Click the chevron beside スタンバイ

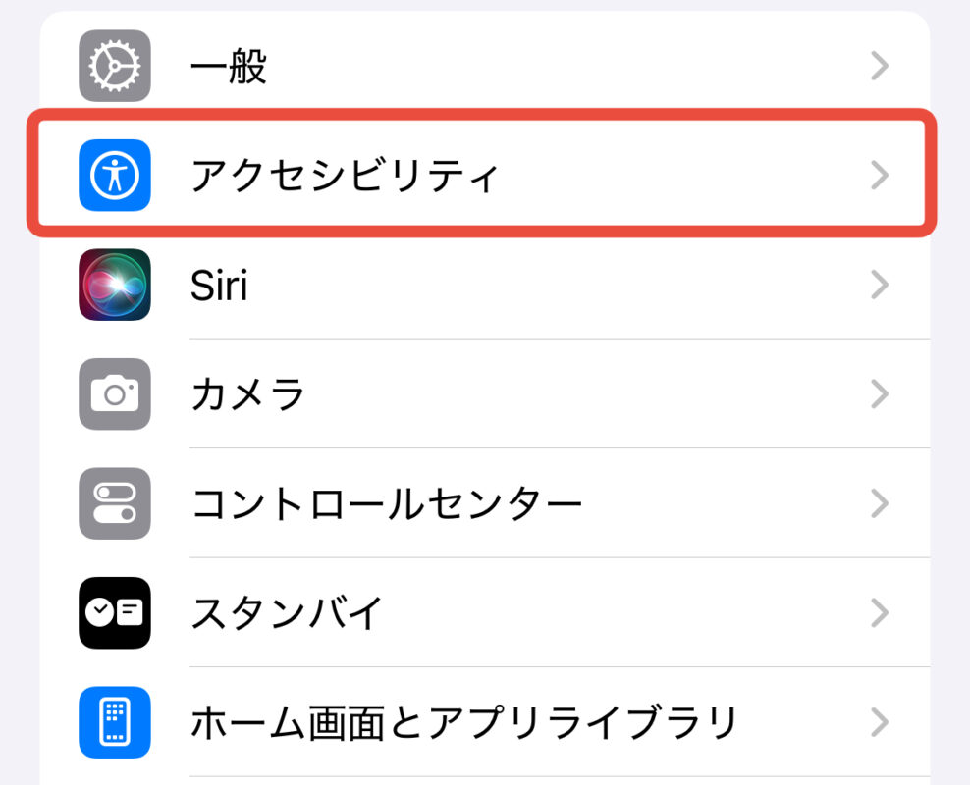click(x=880, y=613)
